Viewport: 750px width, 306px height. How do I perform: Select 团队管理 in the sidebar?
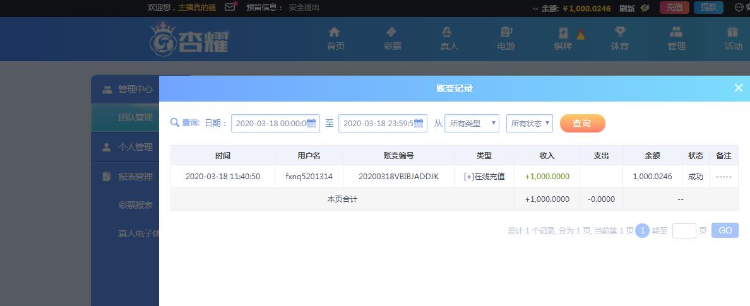click(x=135, y=117)
